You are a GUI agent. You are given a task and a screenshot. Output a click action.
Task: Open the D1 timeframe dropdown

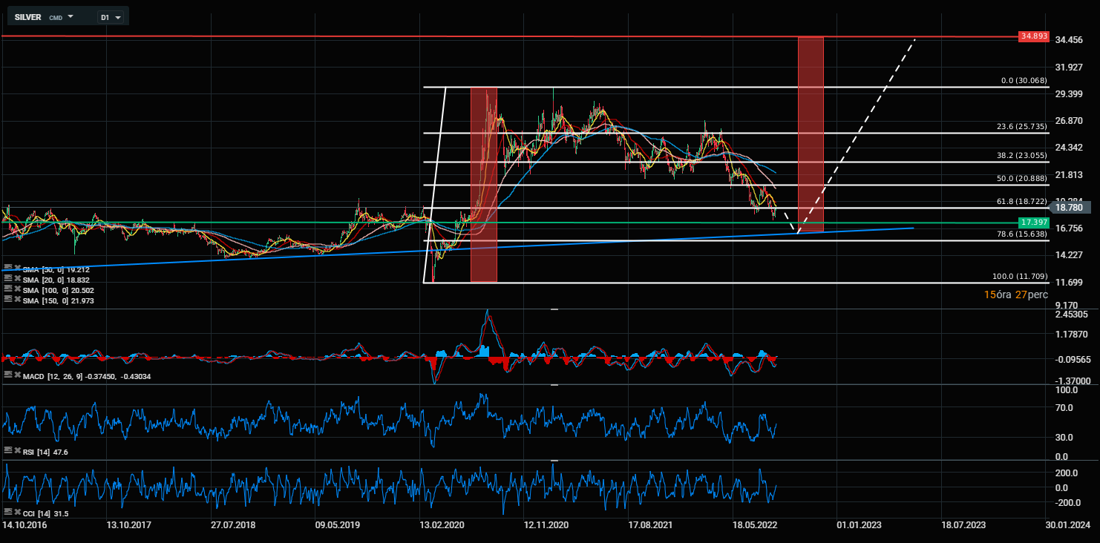111,16
